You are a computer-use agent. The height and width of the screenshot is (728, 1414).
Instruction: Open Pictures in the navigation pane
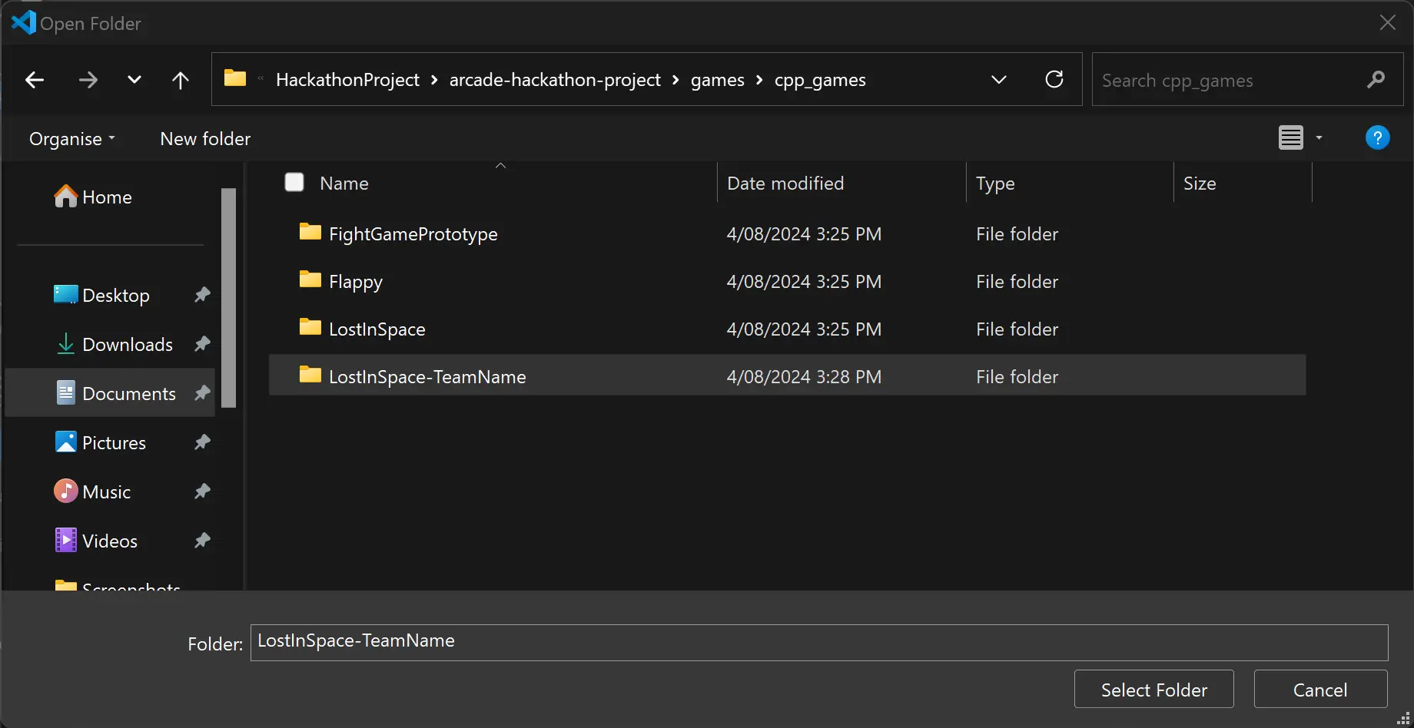100,443
